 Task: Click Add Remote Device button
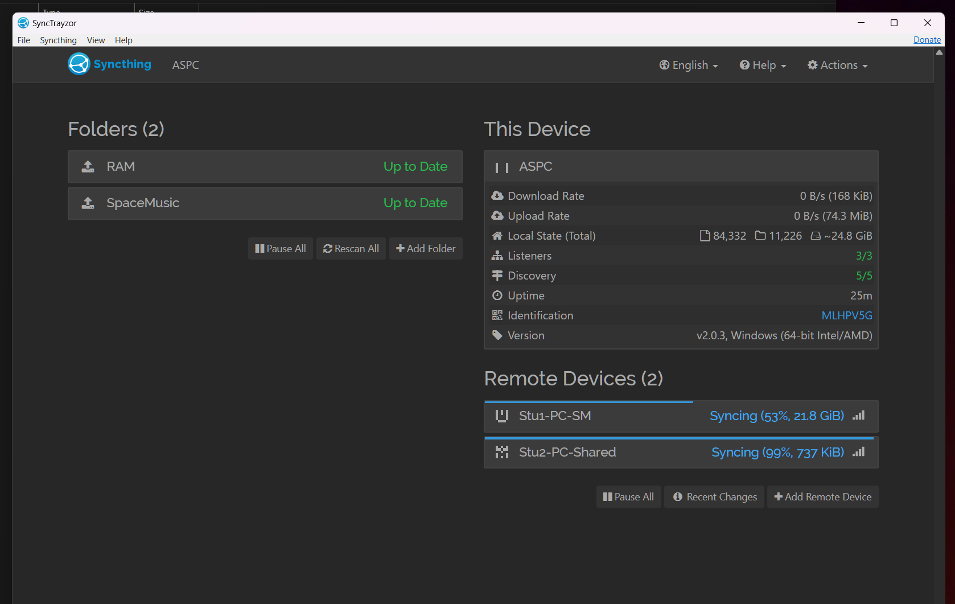pos(823,497)
